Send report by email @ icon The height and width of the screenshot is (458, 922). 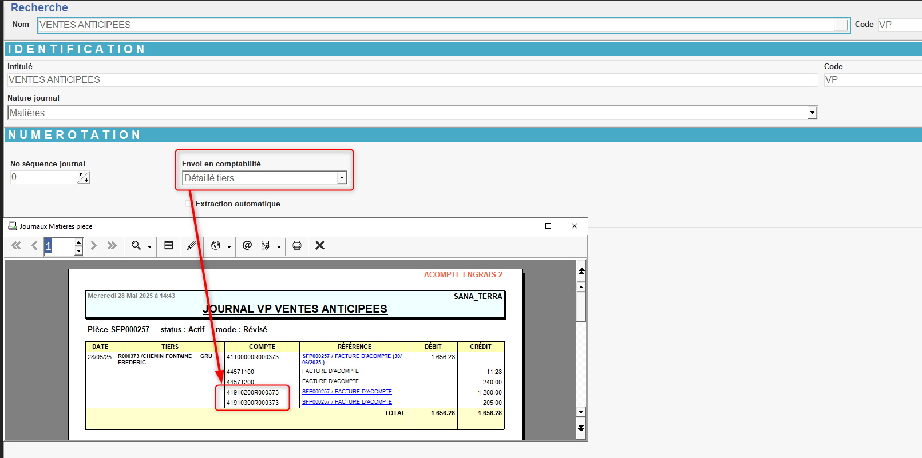[247, 245]
